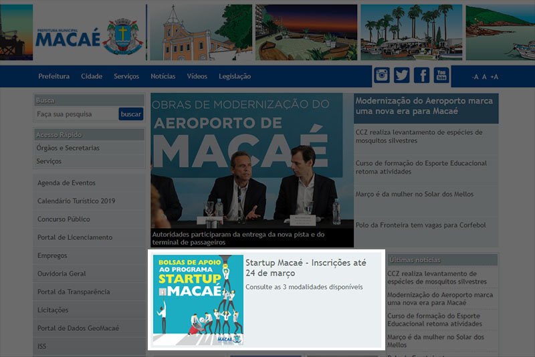Open featured 'CCZ realiza levantamento' headline beside banner
The width and height of the screenshot is (535, 357).
(419, 136)
